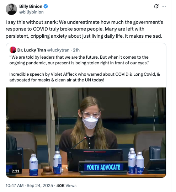Open the three-dot more options menu
Image resolution: width=176 pixels, height=192 pixels.
[164, 6]
